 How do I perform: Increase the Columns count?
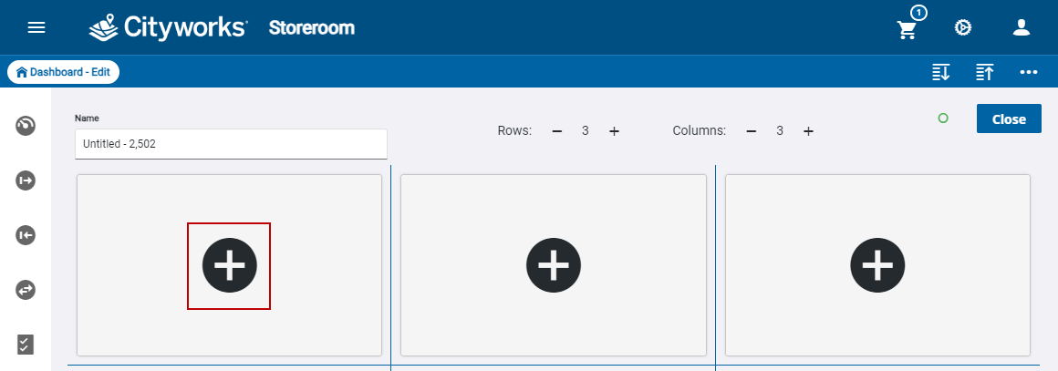pos(808,130)
